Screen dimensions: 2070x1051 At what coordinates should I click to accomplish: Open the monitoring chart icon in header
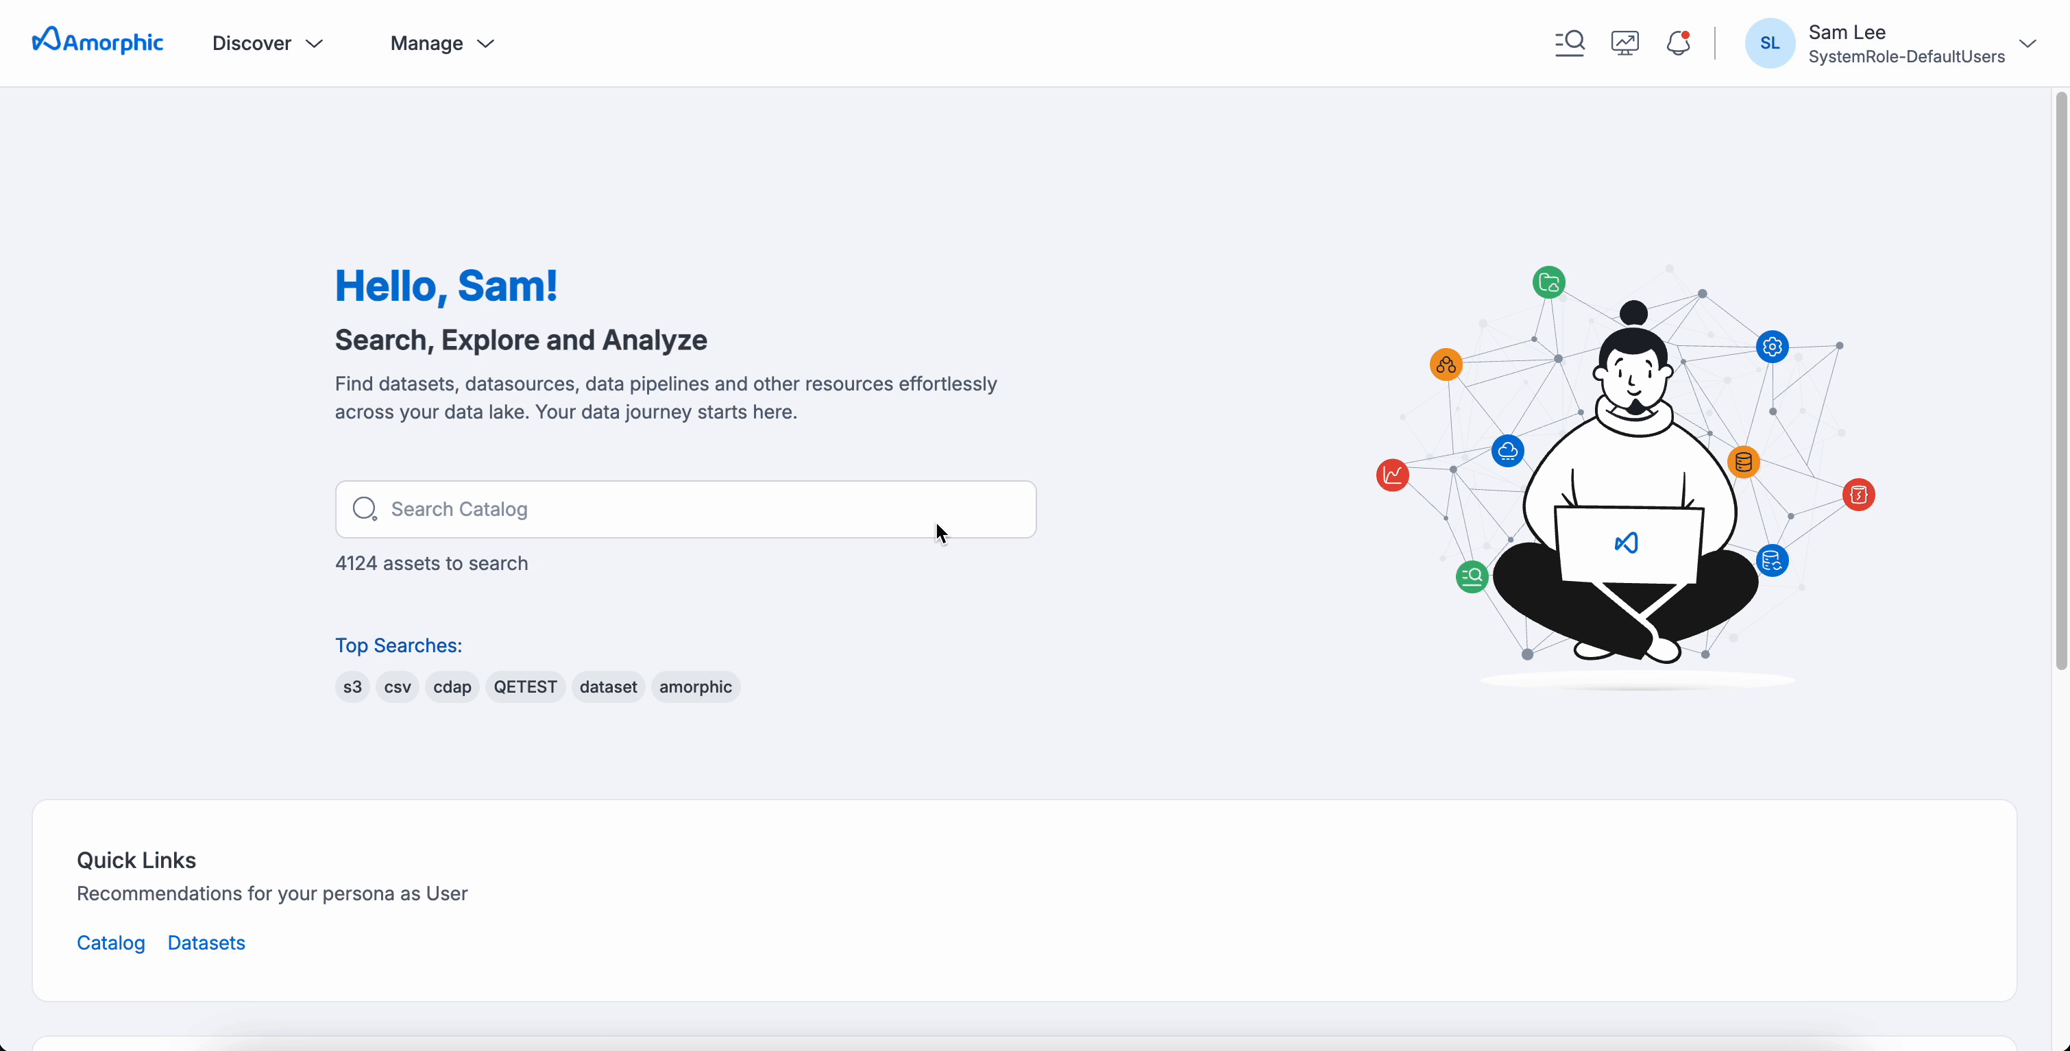pyautogui.click(x=1624, y=42)
